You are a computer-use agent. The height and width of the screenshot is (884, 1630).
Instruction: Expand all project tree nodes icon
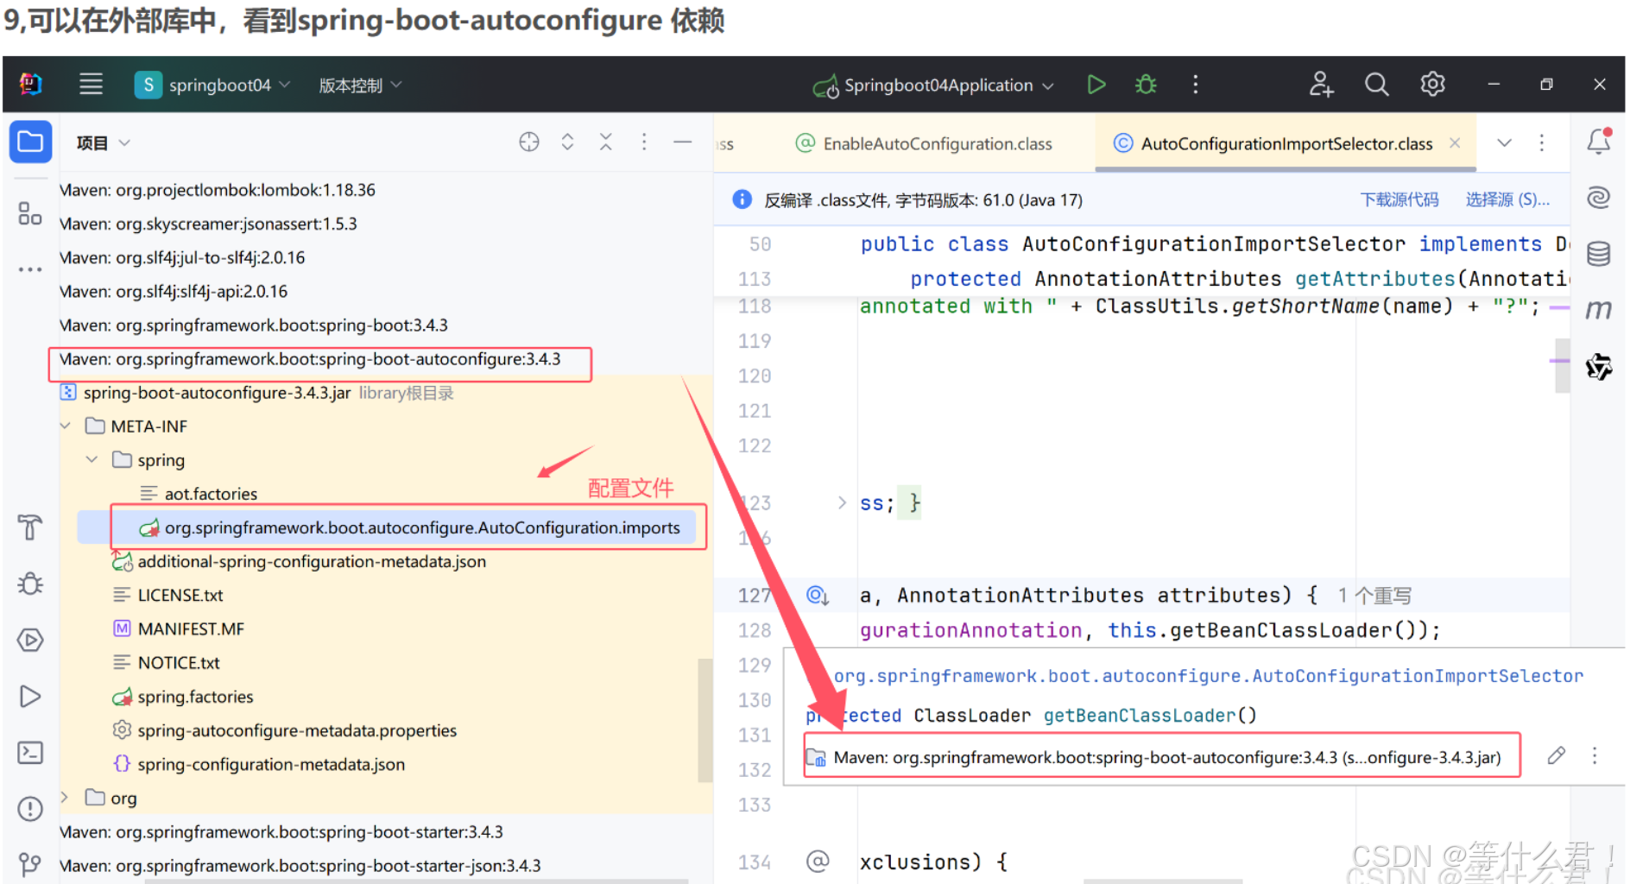pyautogui.click(x=567, y=142)
